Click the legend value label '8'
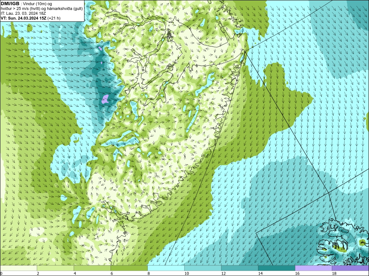 149,273
